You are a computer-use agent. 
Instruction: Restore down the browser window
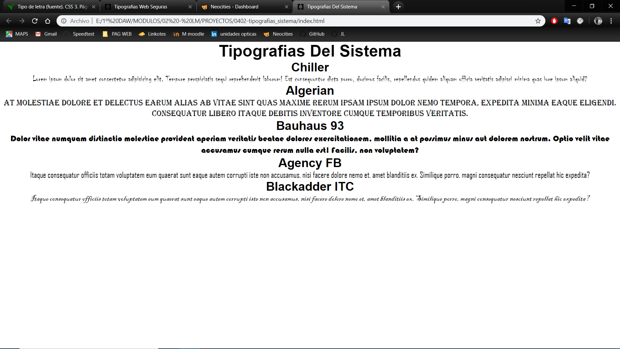(x=592, y=6)
